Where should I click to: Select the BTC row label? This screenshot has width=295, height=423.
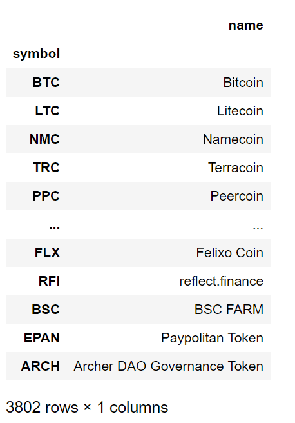pyautogui.click(x=46, y=83)
